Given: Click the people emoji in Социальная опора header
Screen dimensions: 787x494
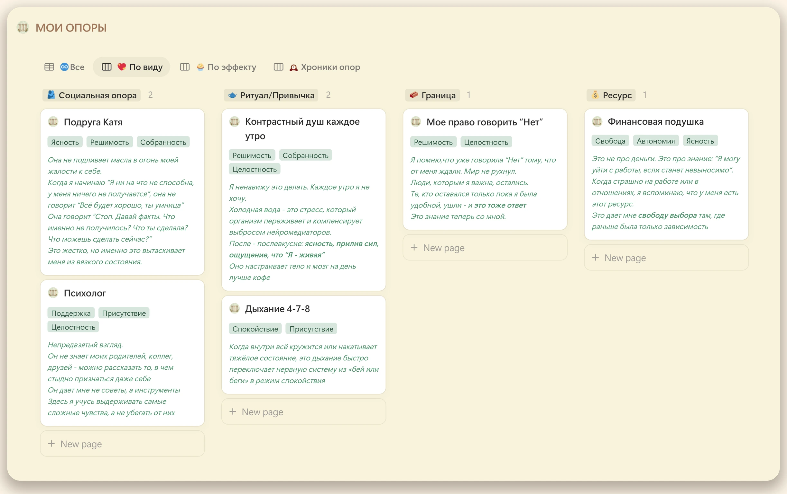Looking at the screenshot, I should click(x=51, y=95).
